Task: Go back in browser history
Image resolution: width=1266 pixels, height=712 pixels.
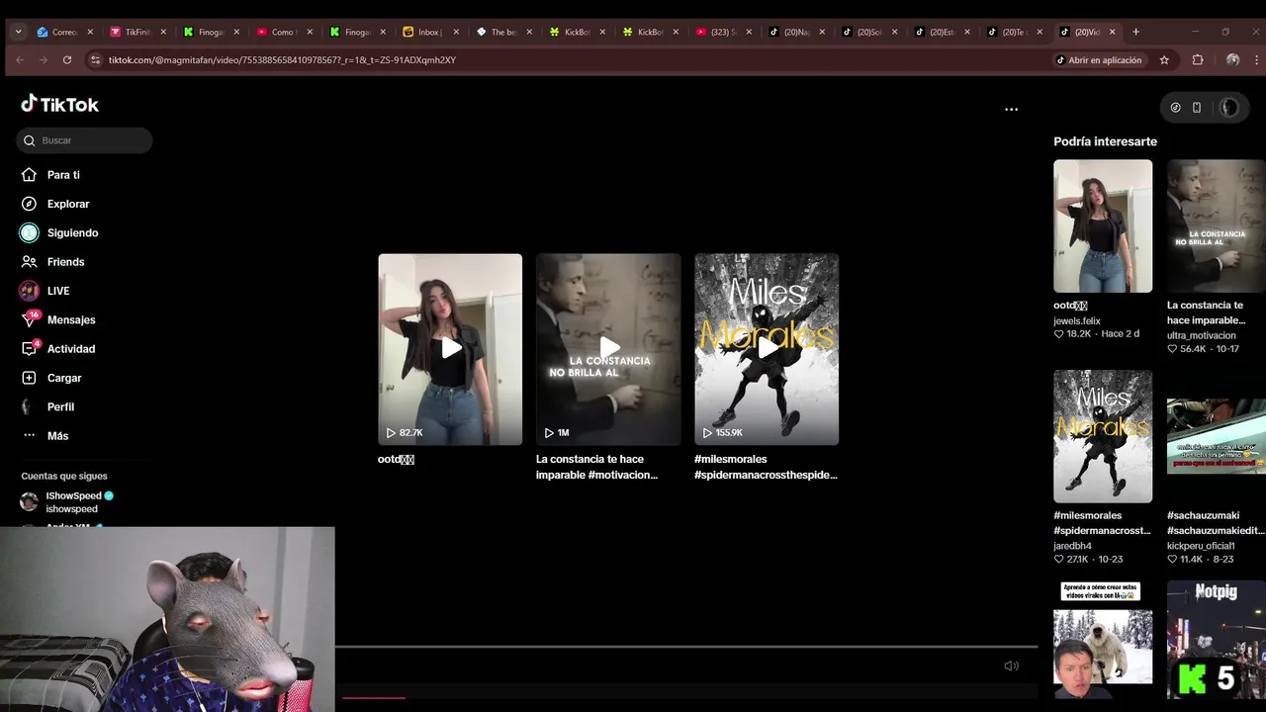Action: point(19,60)
